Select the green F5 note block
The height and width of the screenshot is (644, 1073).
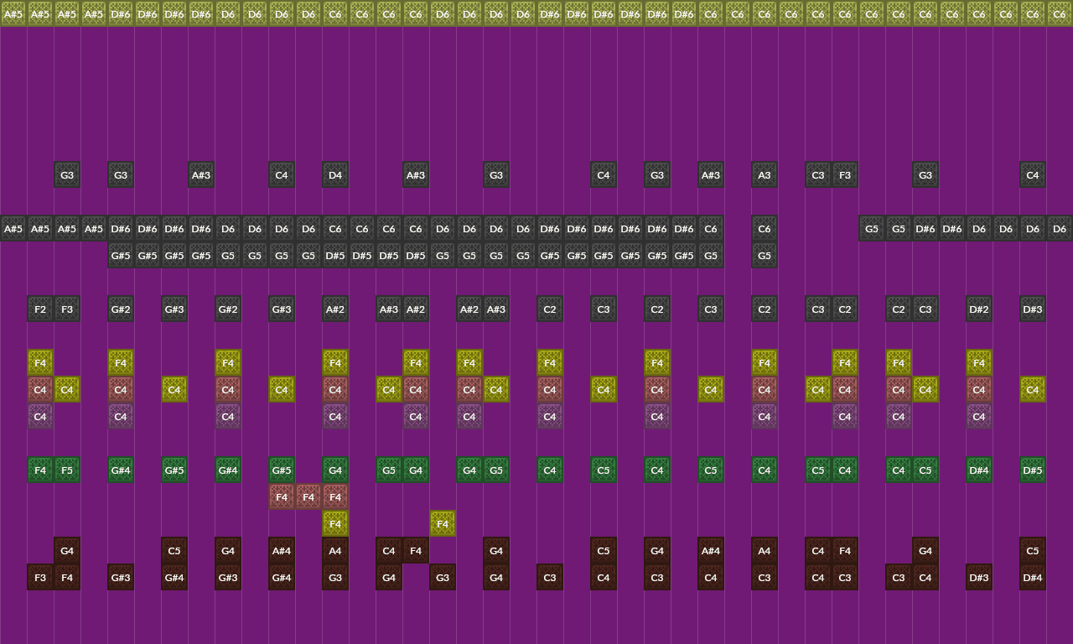[67, 470]
